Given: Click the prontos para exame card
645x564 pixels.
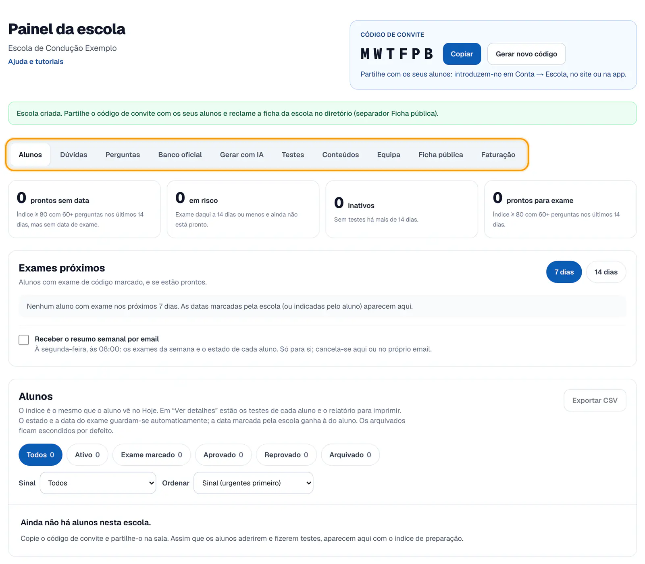Looking at the screenshot, I should pos(560,209).
